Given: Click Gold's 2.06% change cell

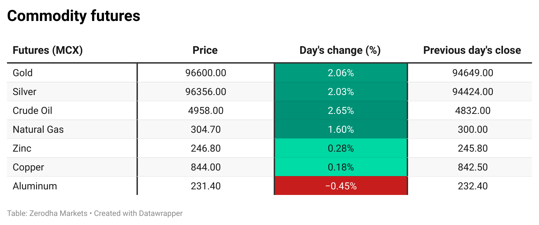Looking at the screenshot, I should click(341, 73).
